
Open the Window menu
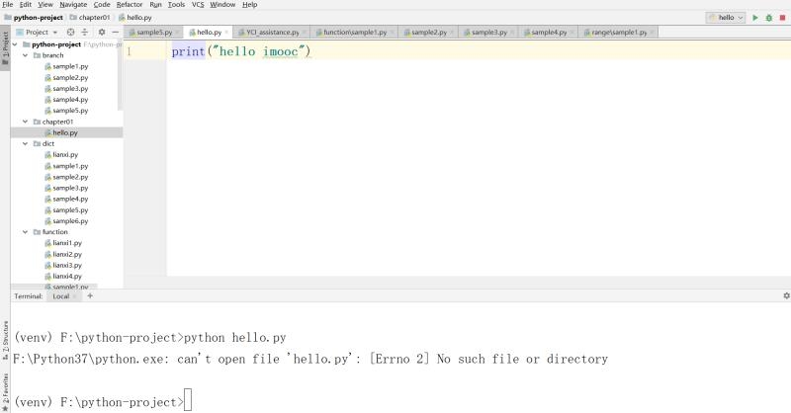222,5
